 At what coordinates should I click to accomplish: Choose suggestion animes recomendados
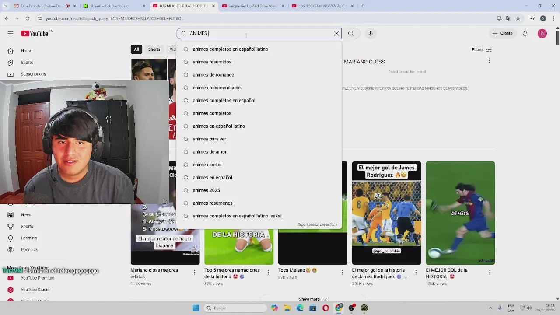(259, 87)
